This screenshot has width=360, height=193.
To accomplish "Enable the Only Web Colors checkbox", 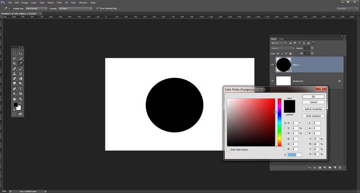I will click(228, 150).
